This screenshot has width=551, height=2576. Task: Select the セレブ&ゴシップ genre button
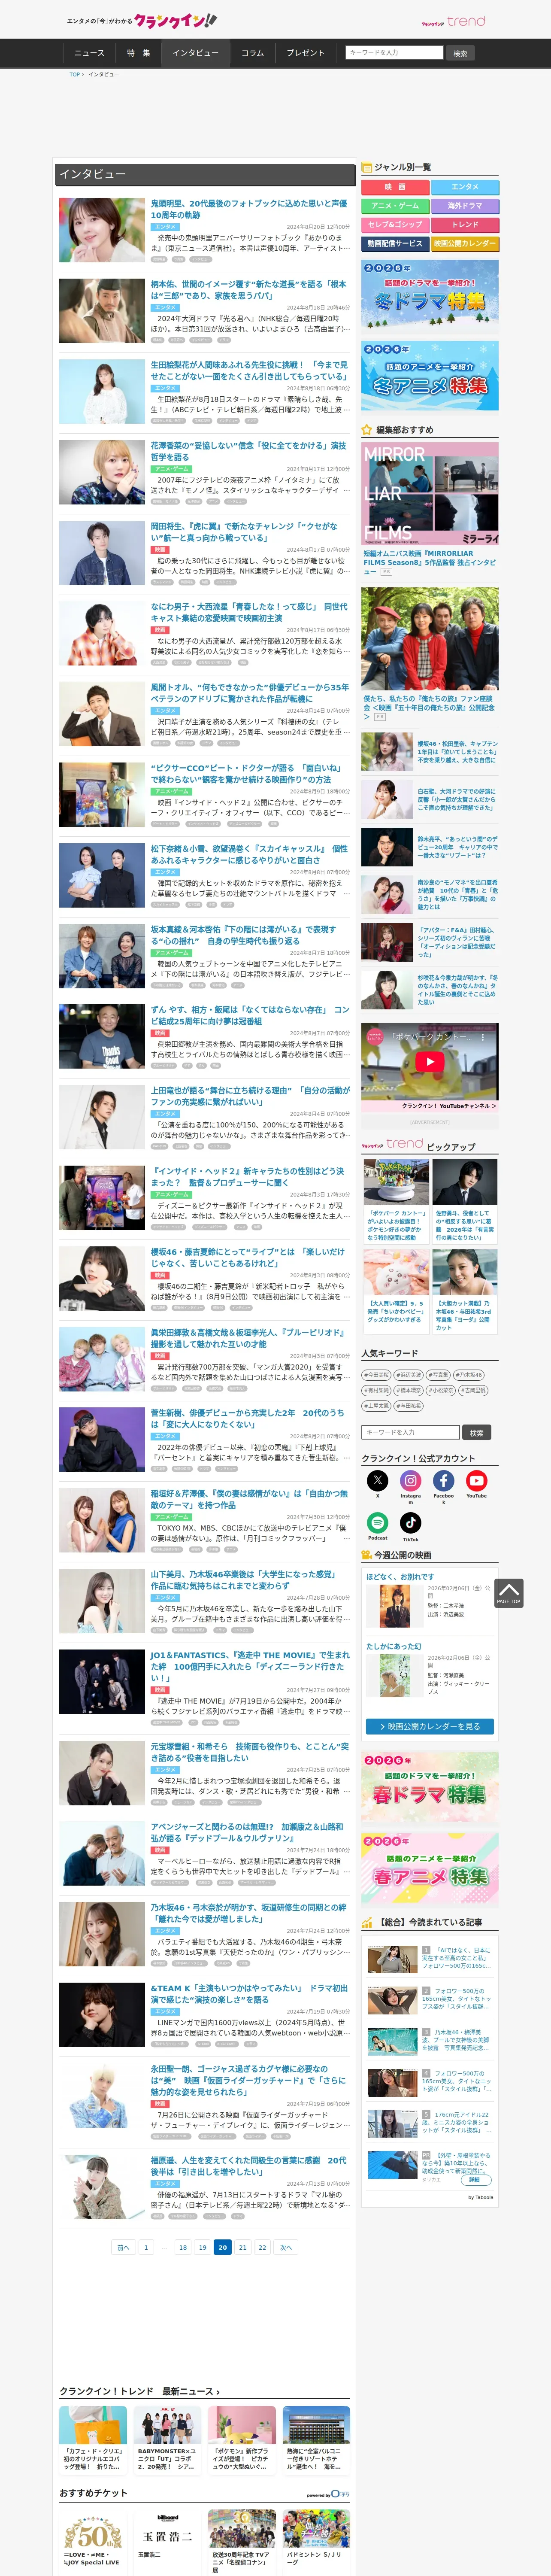click(394, 225)
